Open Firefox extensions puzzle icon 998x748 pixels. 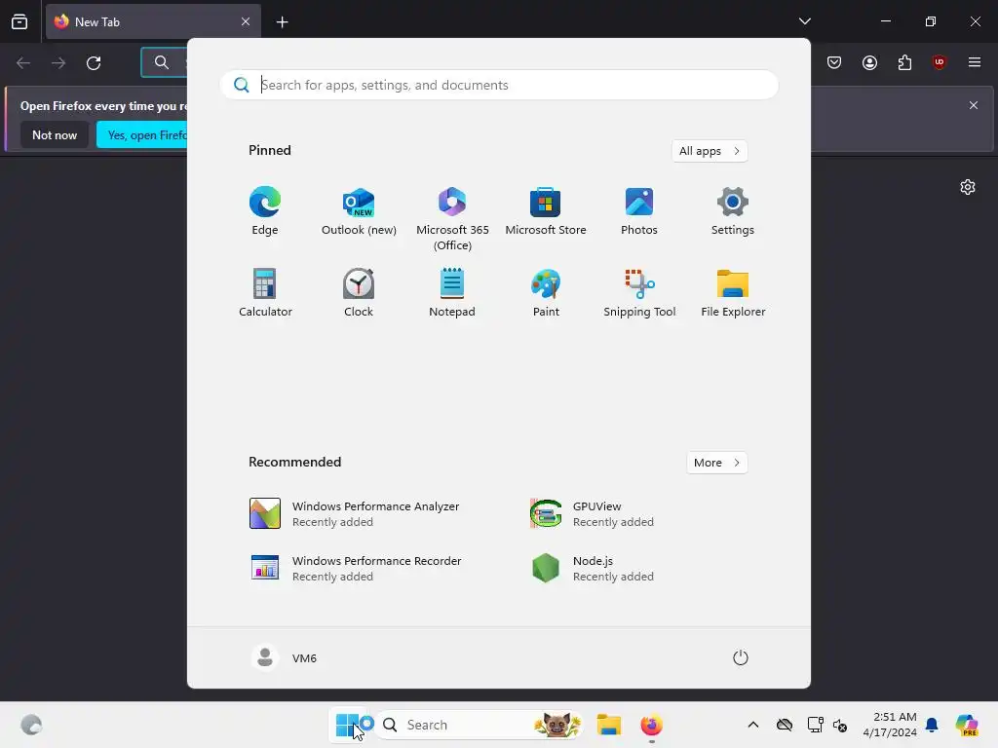tap(904, 62)
